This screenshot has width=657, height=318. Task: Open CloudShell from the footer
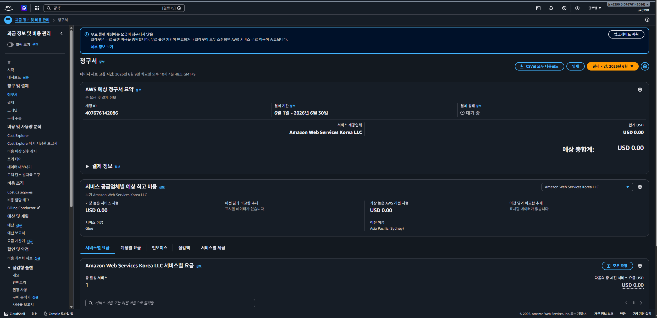pos(15,314)
